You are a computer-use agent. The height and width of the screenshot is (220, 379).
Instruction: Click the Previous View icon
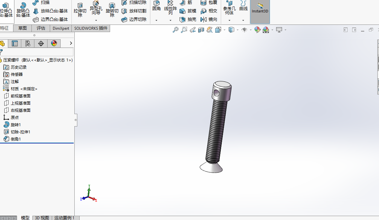(192, 30)
